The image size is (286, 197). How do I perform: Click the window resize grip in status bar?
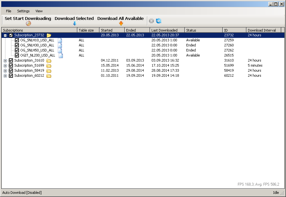(x=283, y=194)
